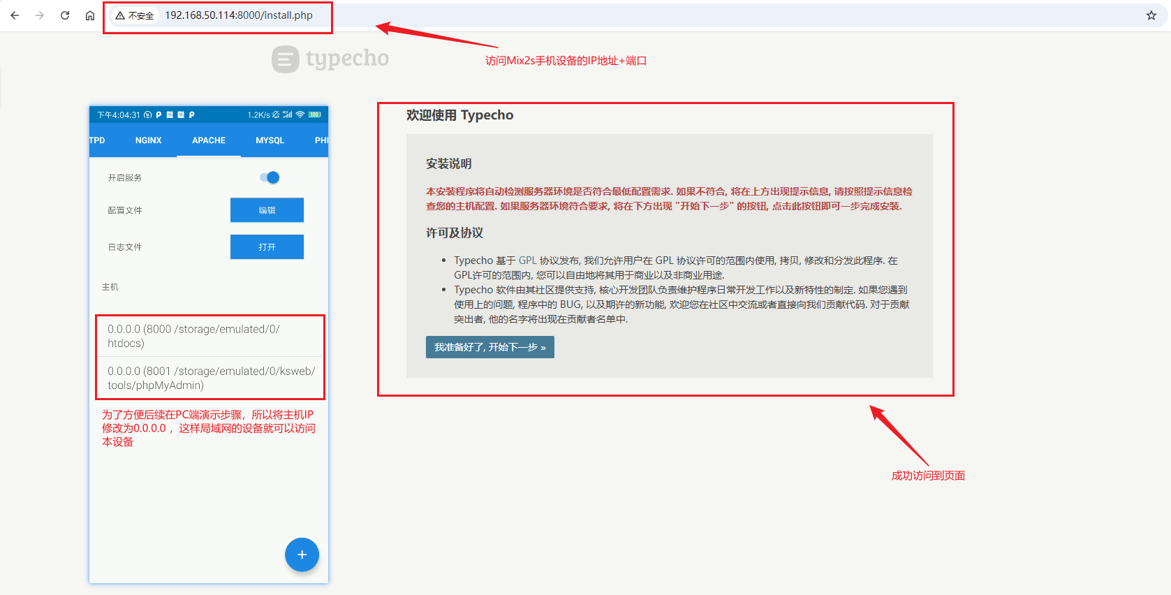Click the typecho logo
Image resolution: width=1171 pixels, height=595 pixels.
330,59
